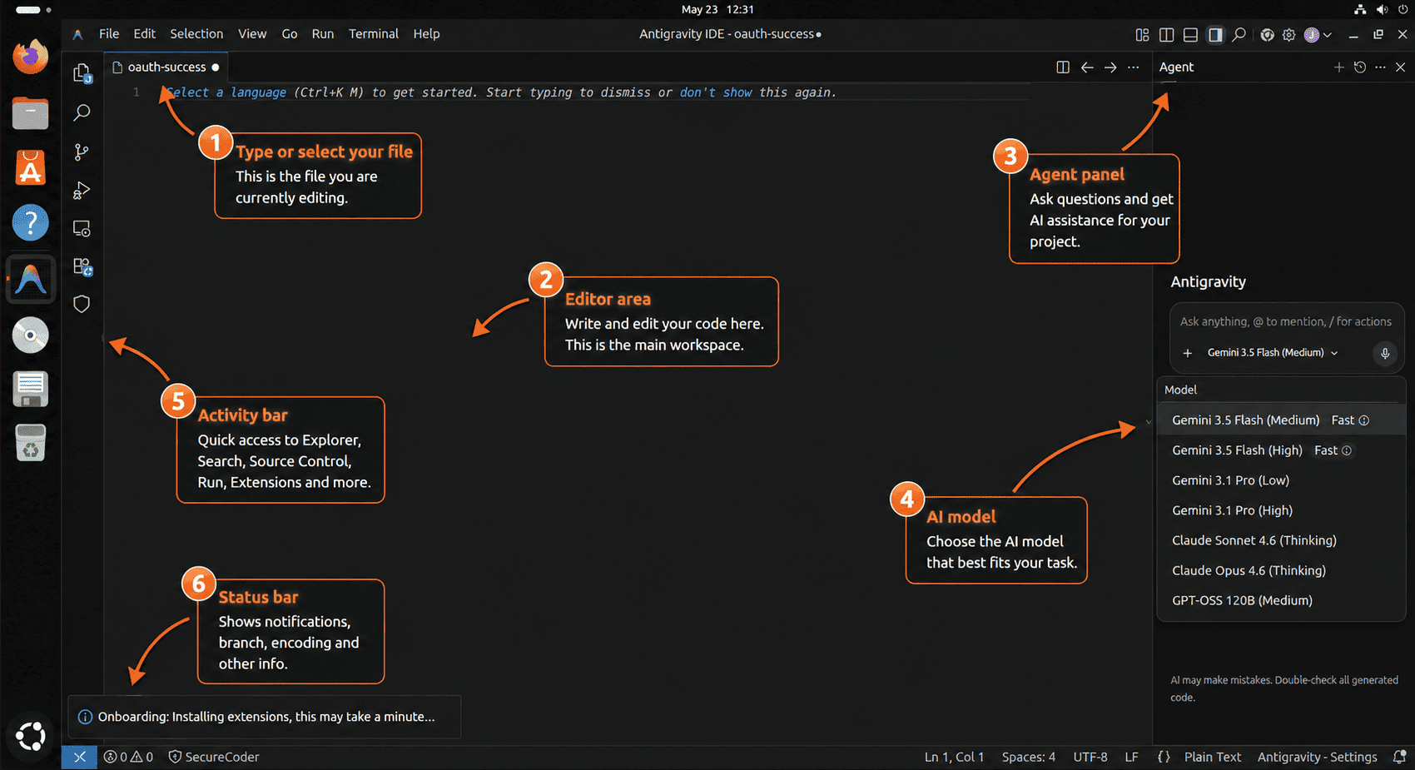The image size is (1415, 770).
Task: Select GPT-OSS 120B (Medium) model
Action: [x=1281, y=600]
